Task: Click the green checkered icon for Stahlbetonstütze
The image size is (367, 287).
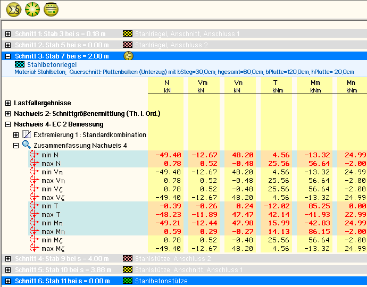Action: pyautogui.click(x=127, y=281)
